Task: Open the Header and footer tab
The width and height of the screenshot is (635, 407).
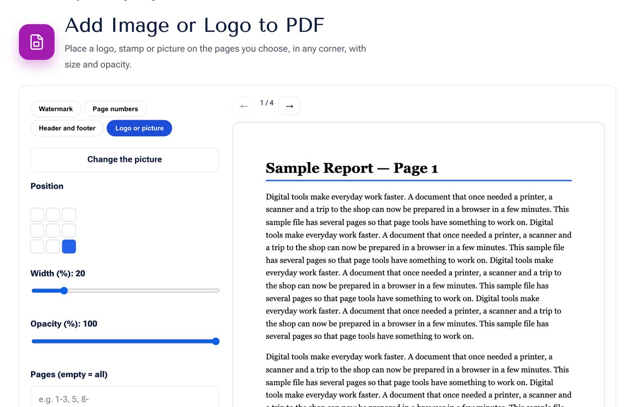Action: click(67, 128)
